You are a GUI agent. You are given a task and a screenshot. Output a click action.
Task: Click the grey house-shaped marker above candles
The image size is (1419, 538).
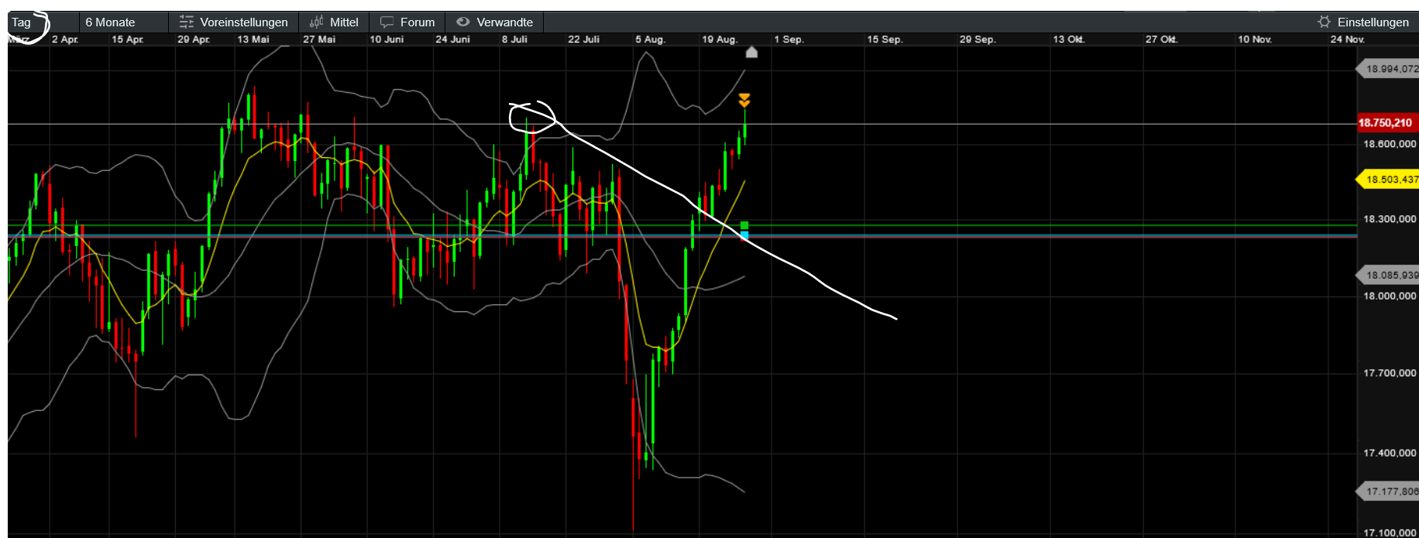click(x=751, y=52)
